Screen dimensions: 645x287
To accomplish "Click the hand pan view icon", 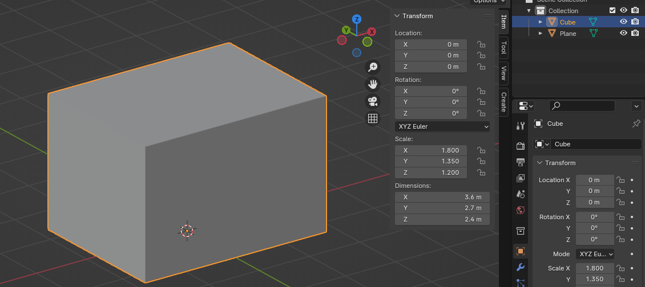I will click(x=373, y=84).
